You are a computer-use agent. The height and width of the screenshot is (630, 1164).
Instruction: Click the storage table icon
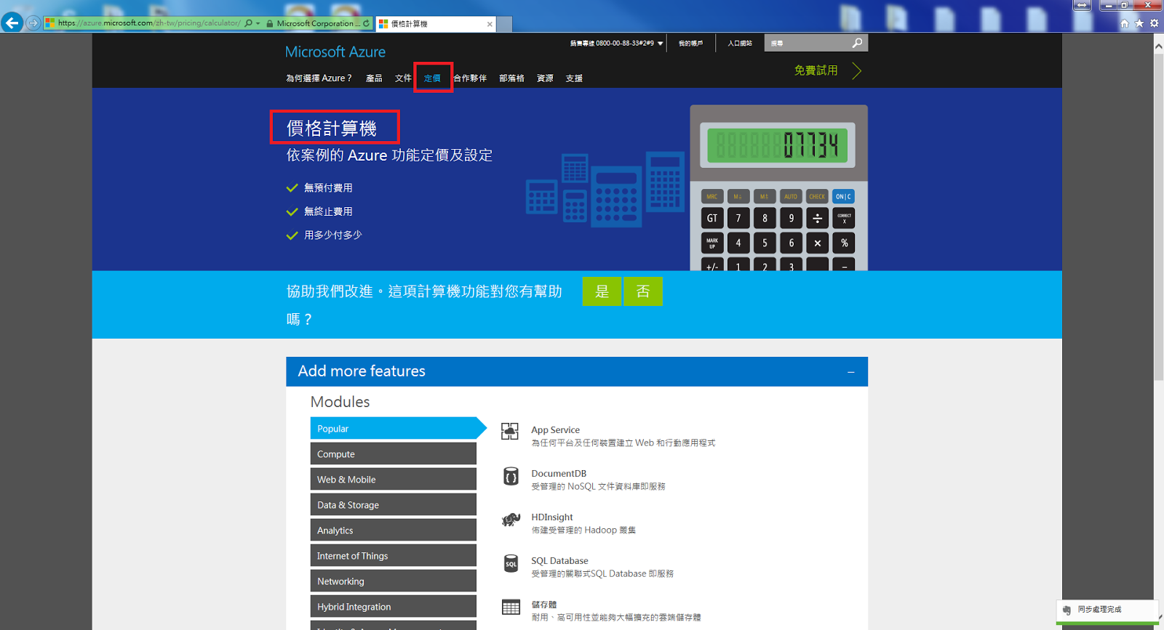click(x=511, y=607)
